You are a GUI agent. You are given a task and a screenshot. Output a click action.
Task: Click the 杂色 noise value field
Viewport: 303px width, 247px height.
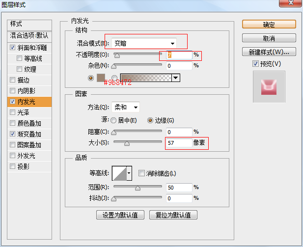(x=179, y=66)
